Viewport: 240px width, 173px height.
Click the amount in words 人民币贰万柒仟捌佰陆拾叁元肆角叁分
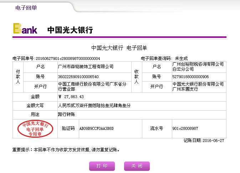click(x=94, y=106)
